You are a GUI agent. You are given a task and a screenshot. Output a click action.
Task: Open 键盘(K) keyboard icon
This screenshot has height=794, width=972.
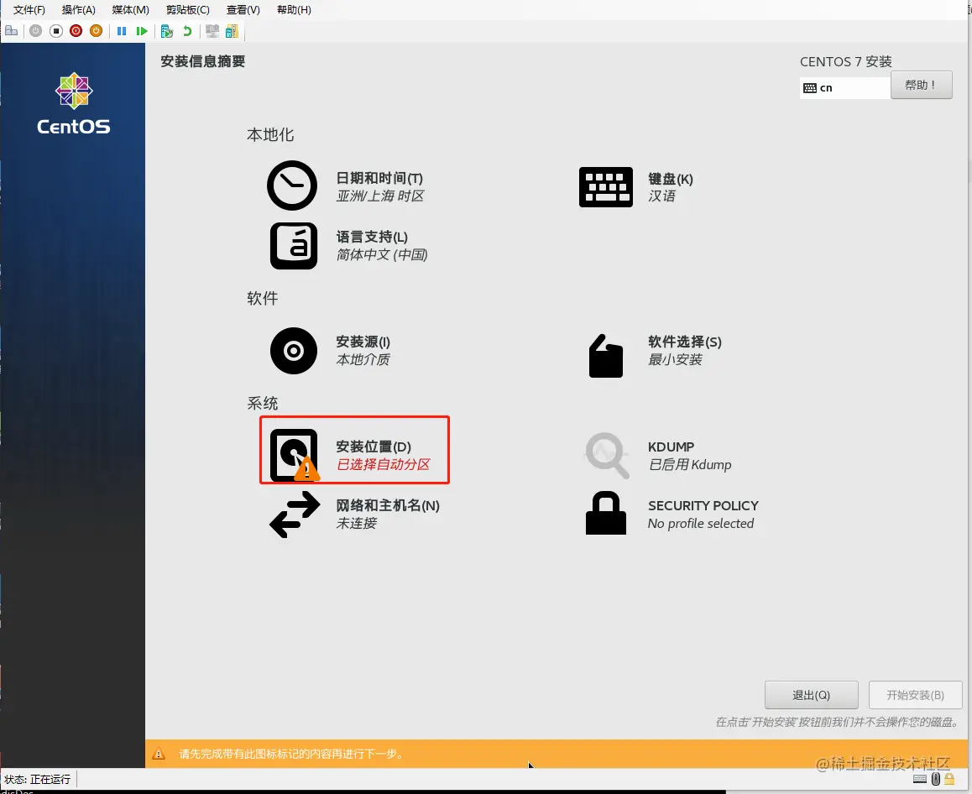[606, 186]
